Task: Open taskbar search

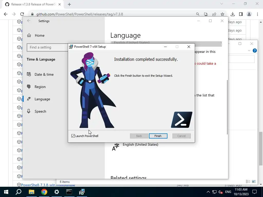Action: coord(18,192)
